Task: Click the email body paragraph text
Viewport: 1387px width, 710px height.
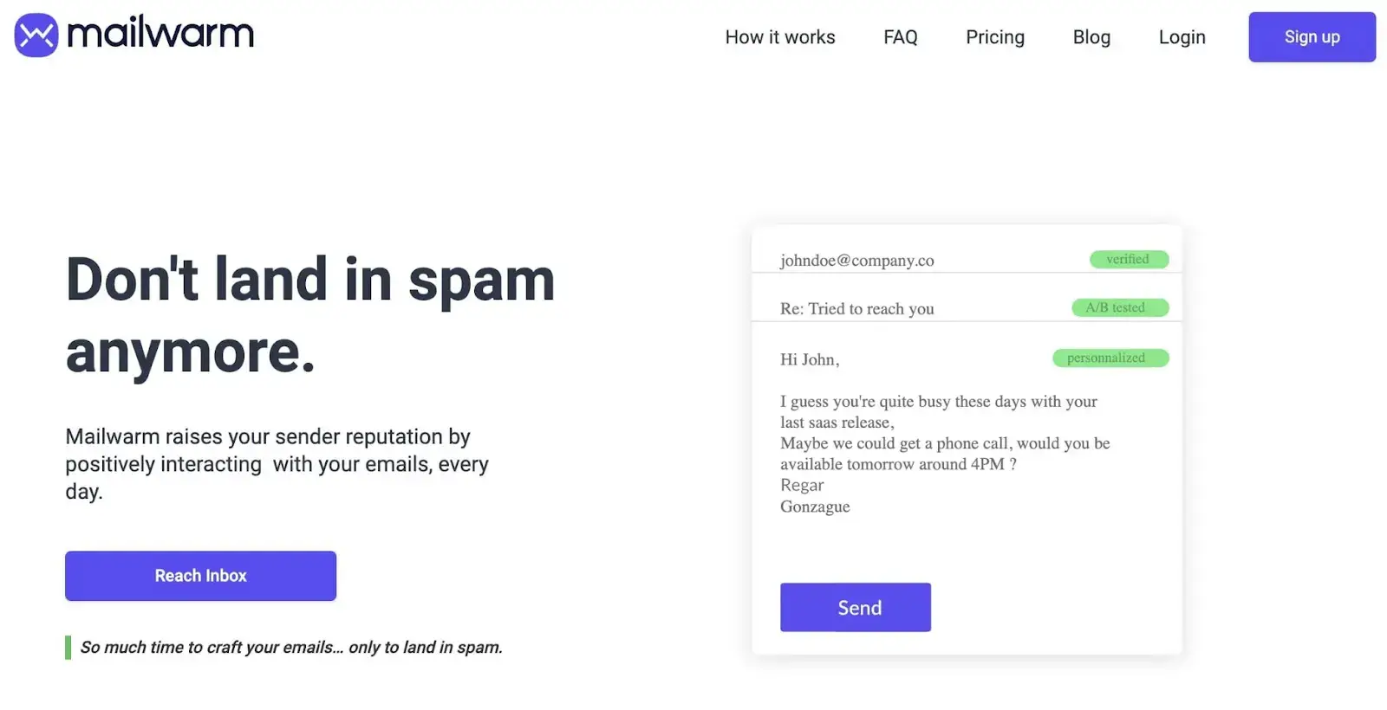Action: (941, 433)
